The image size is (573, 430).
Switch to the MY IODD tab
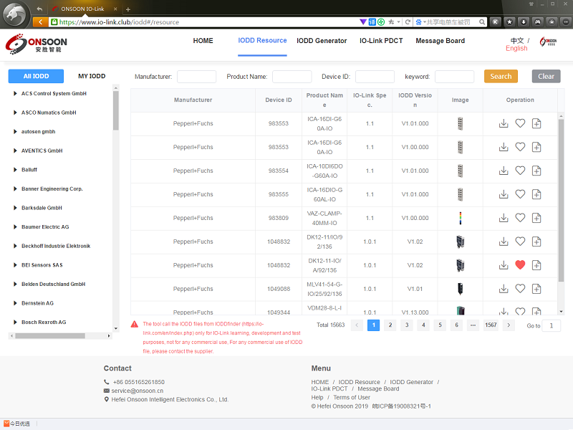92,76
